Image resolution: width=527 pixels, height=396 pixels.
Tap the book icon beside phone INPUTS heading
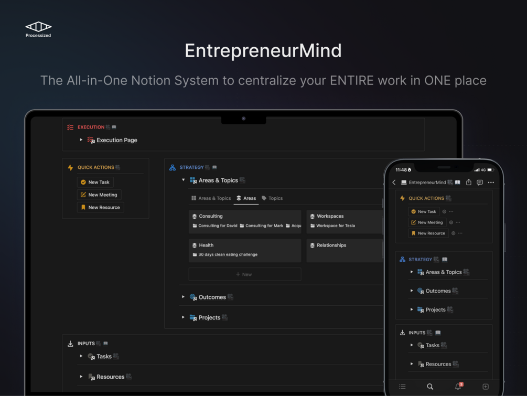point(438,333)
